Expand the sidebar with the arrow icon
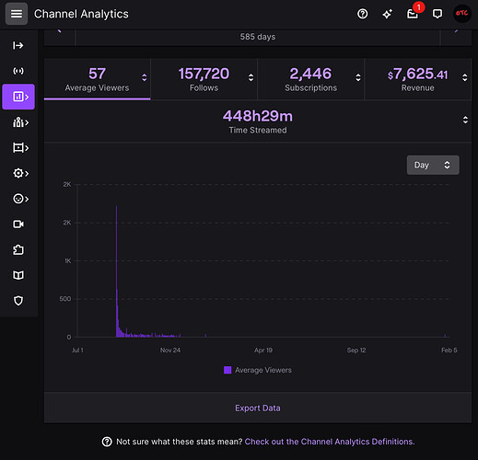The width and height of the screenshot is (478, 460). click(18, 46)
